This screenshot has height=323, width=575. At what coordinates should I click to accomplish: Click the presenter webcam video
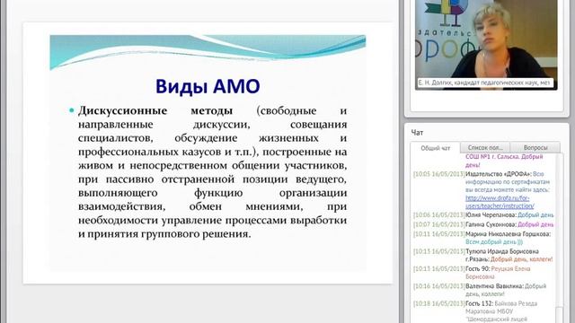click(486, 45)
